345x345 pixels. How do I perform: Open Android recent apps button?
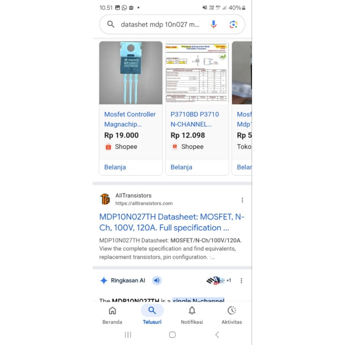pyautogui.click(x=128, y=335)
